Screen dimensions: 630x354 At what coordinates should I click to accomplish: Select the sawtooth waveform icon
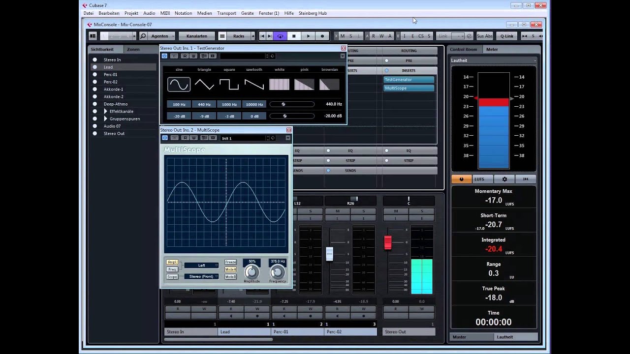tap(254, 85)
